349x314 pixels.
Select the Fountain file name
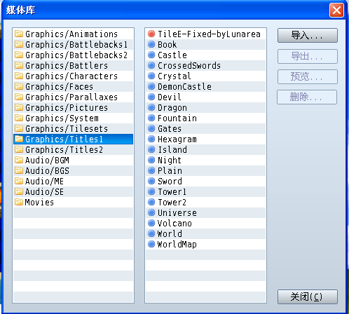point(177,118)
